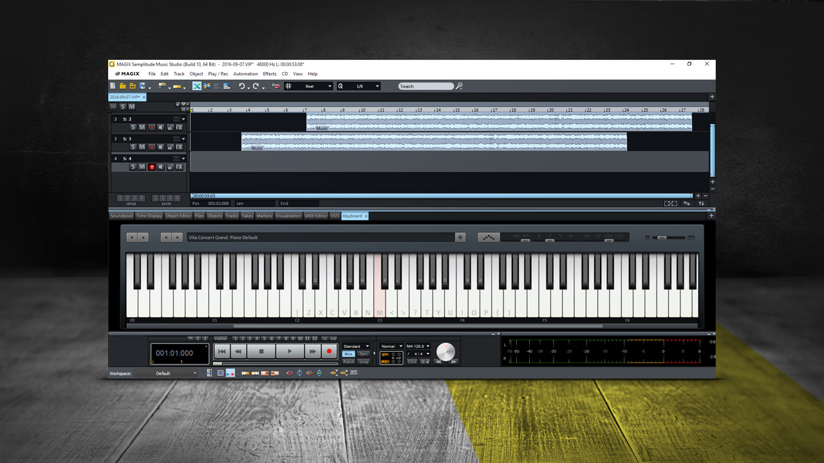The height and width of the screenshot is (463, 824).
Task: Solo track S: 4 with S button
Action: click(x=133, y=167)
